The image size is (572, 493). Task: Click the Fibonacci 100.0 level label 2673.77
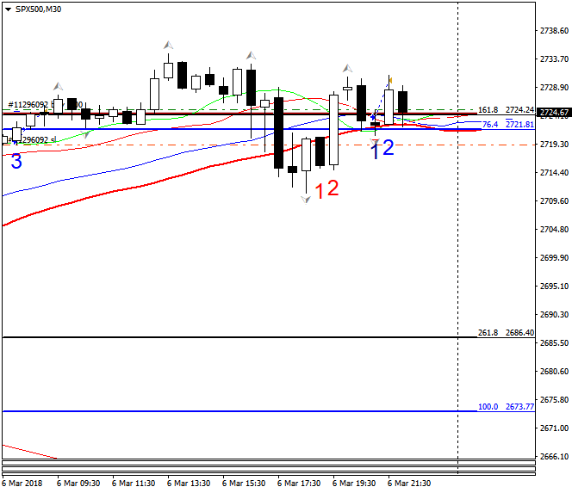tap(506, 407)
